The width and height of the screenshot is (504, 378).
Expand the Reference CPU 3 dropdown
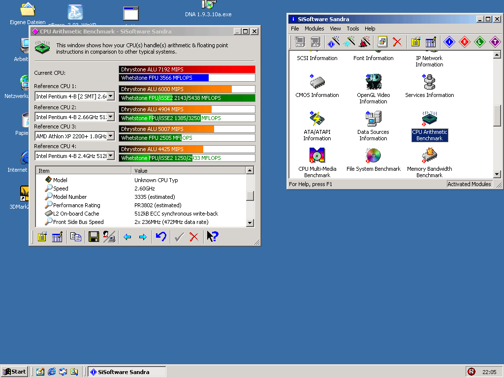pyautogui.click(x=111, y=136)
